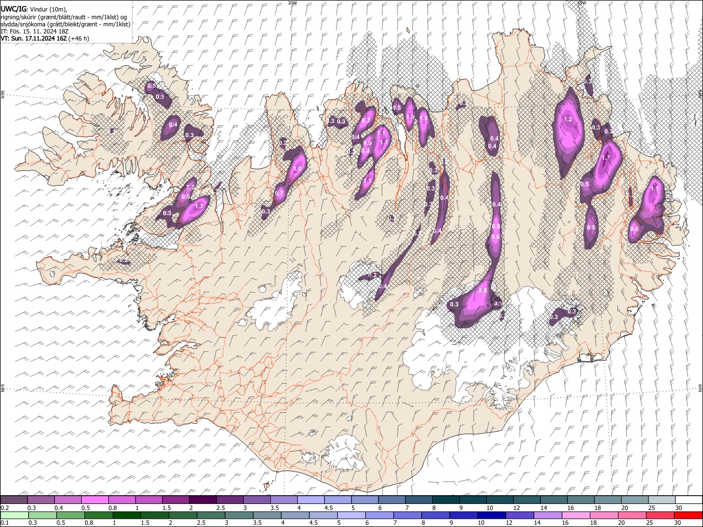
Task: Click the crimson 25 swatch in rain legend
Action: (x=660, y=515)
